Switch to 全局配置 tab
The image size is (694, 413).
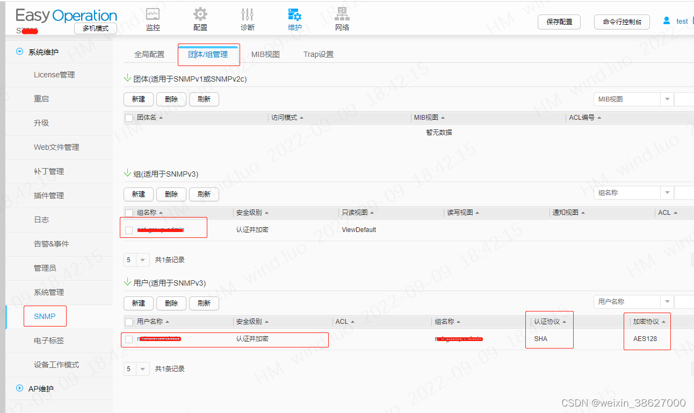[149, 54]
